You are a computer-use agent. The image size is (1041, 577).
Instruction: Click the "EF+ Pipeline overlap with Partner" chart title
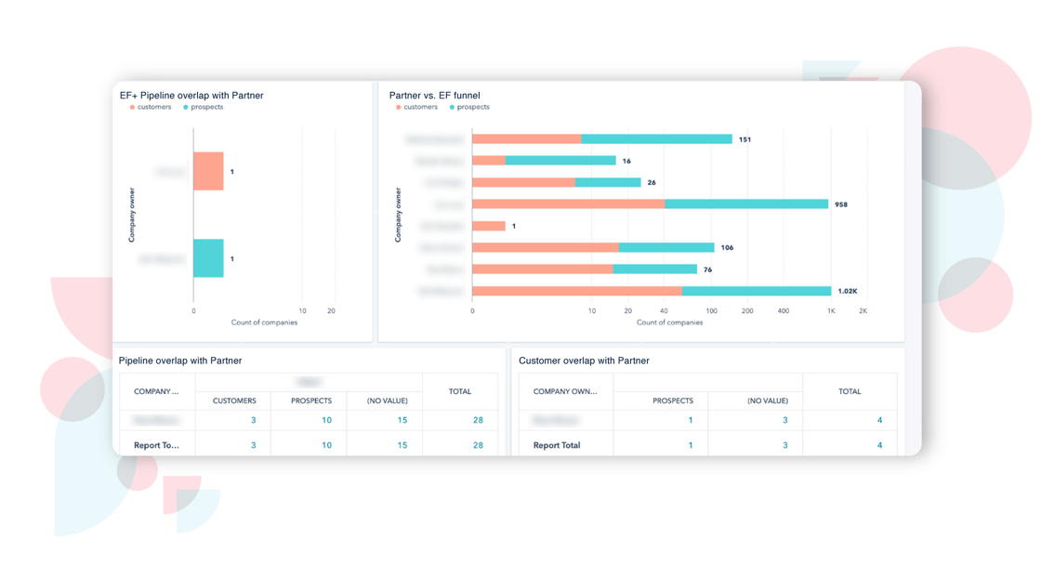[x=191, y=96]
